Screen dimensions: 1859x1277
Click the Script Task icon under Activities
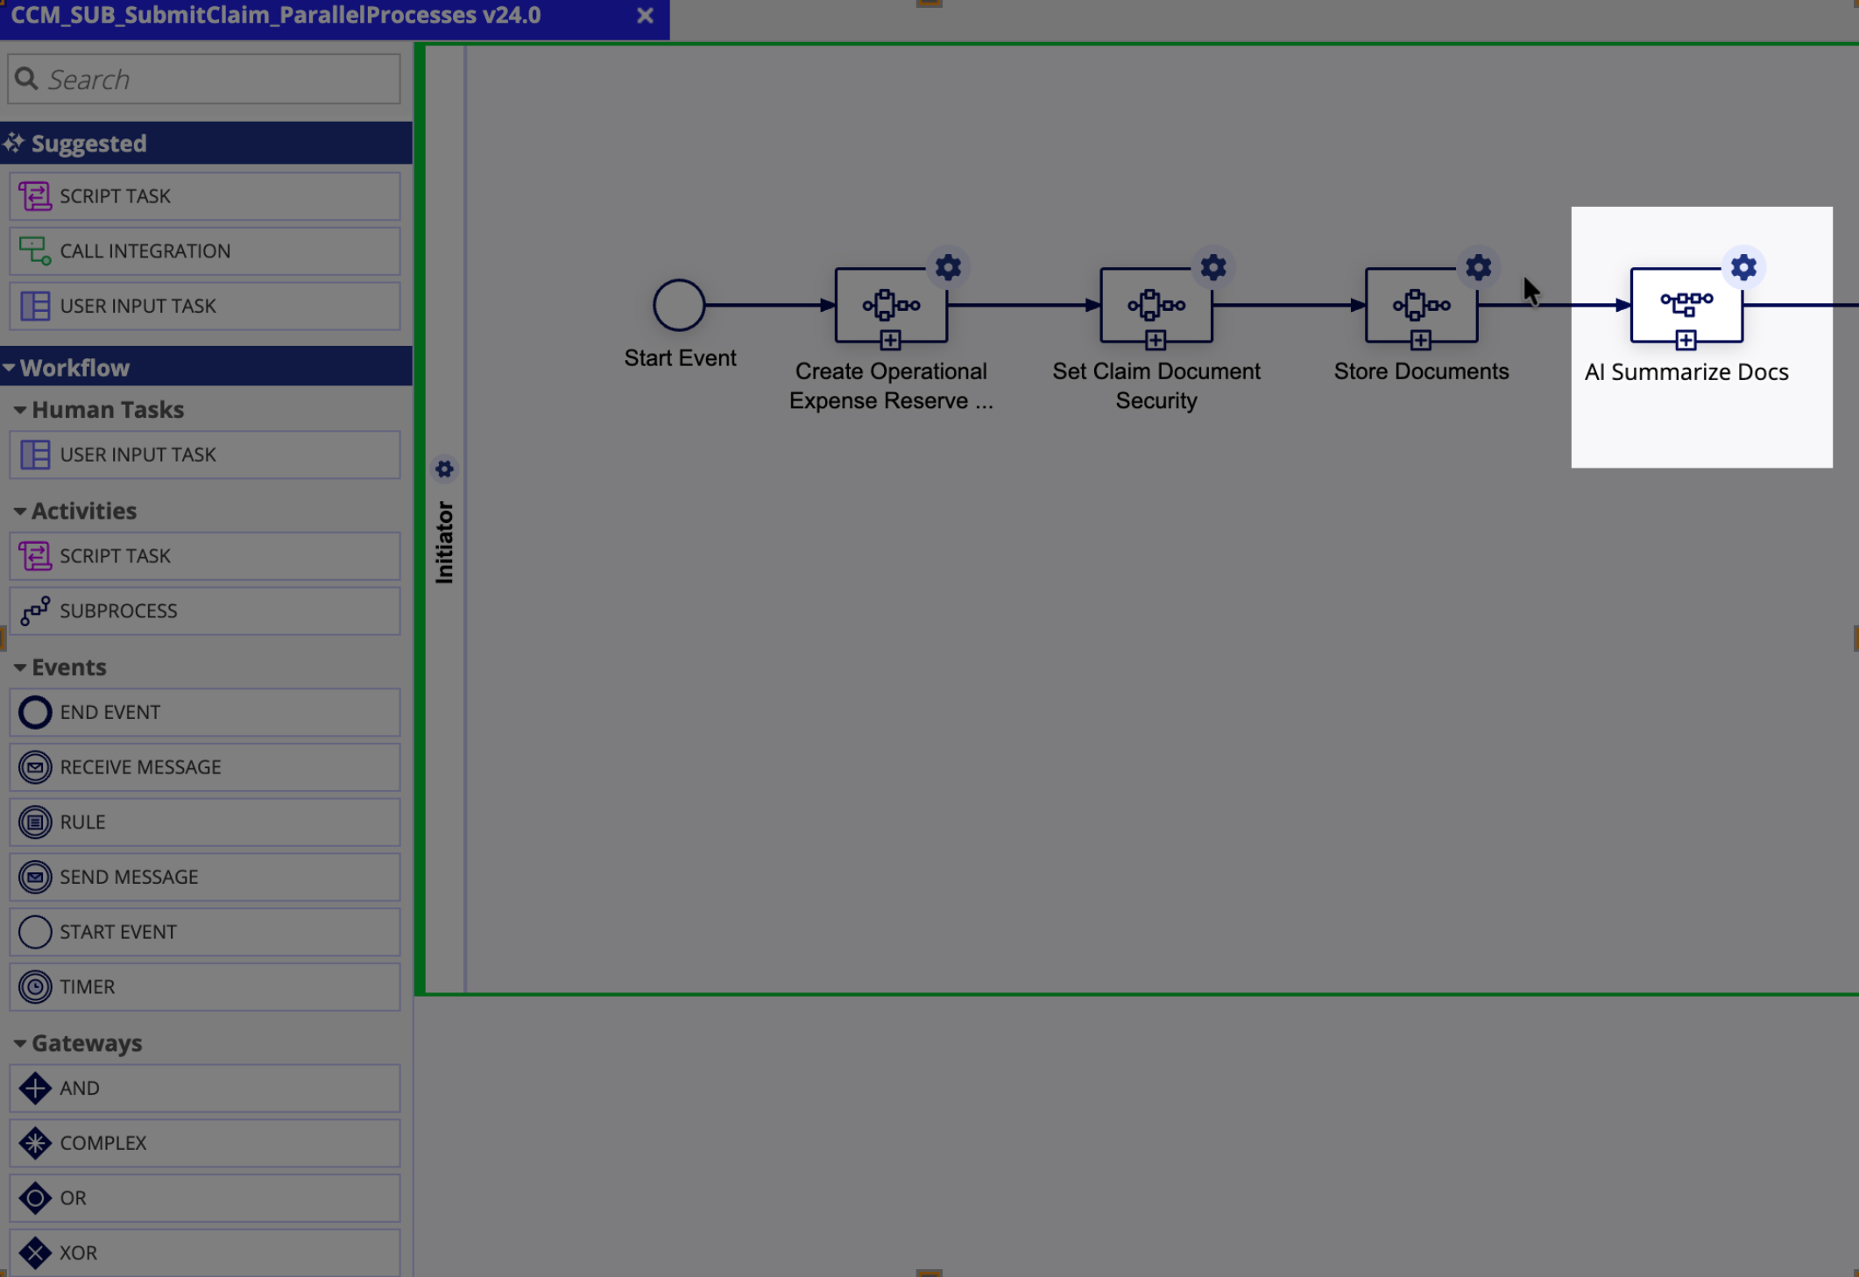click(x=35, y=556)
